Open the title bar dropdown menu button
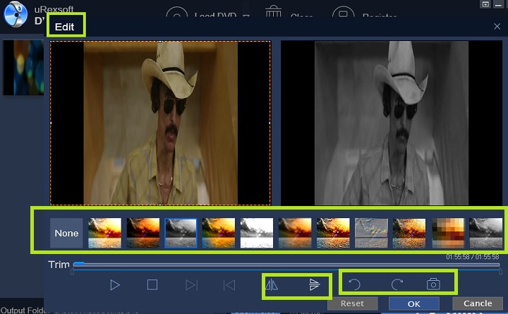This screenshot has width=508, height=314. [485, 4]
